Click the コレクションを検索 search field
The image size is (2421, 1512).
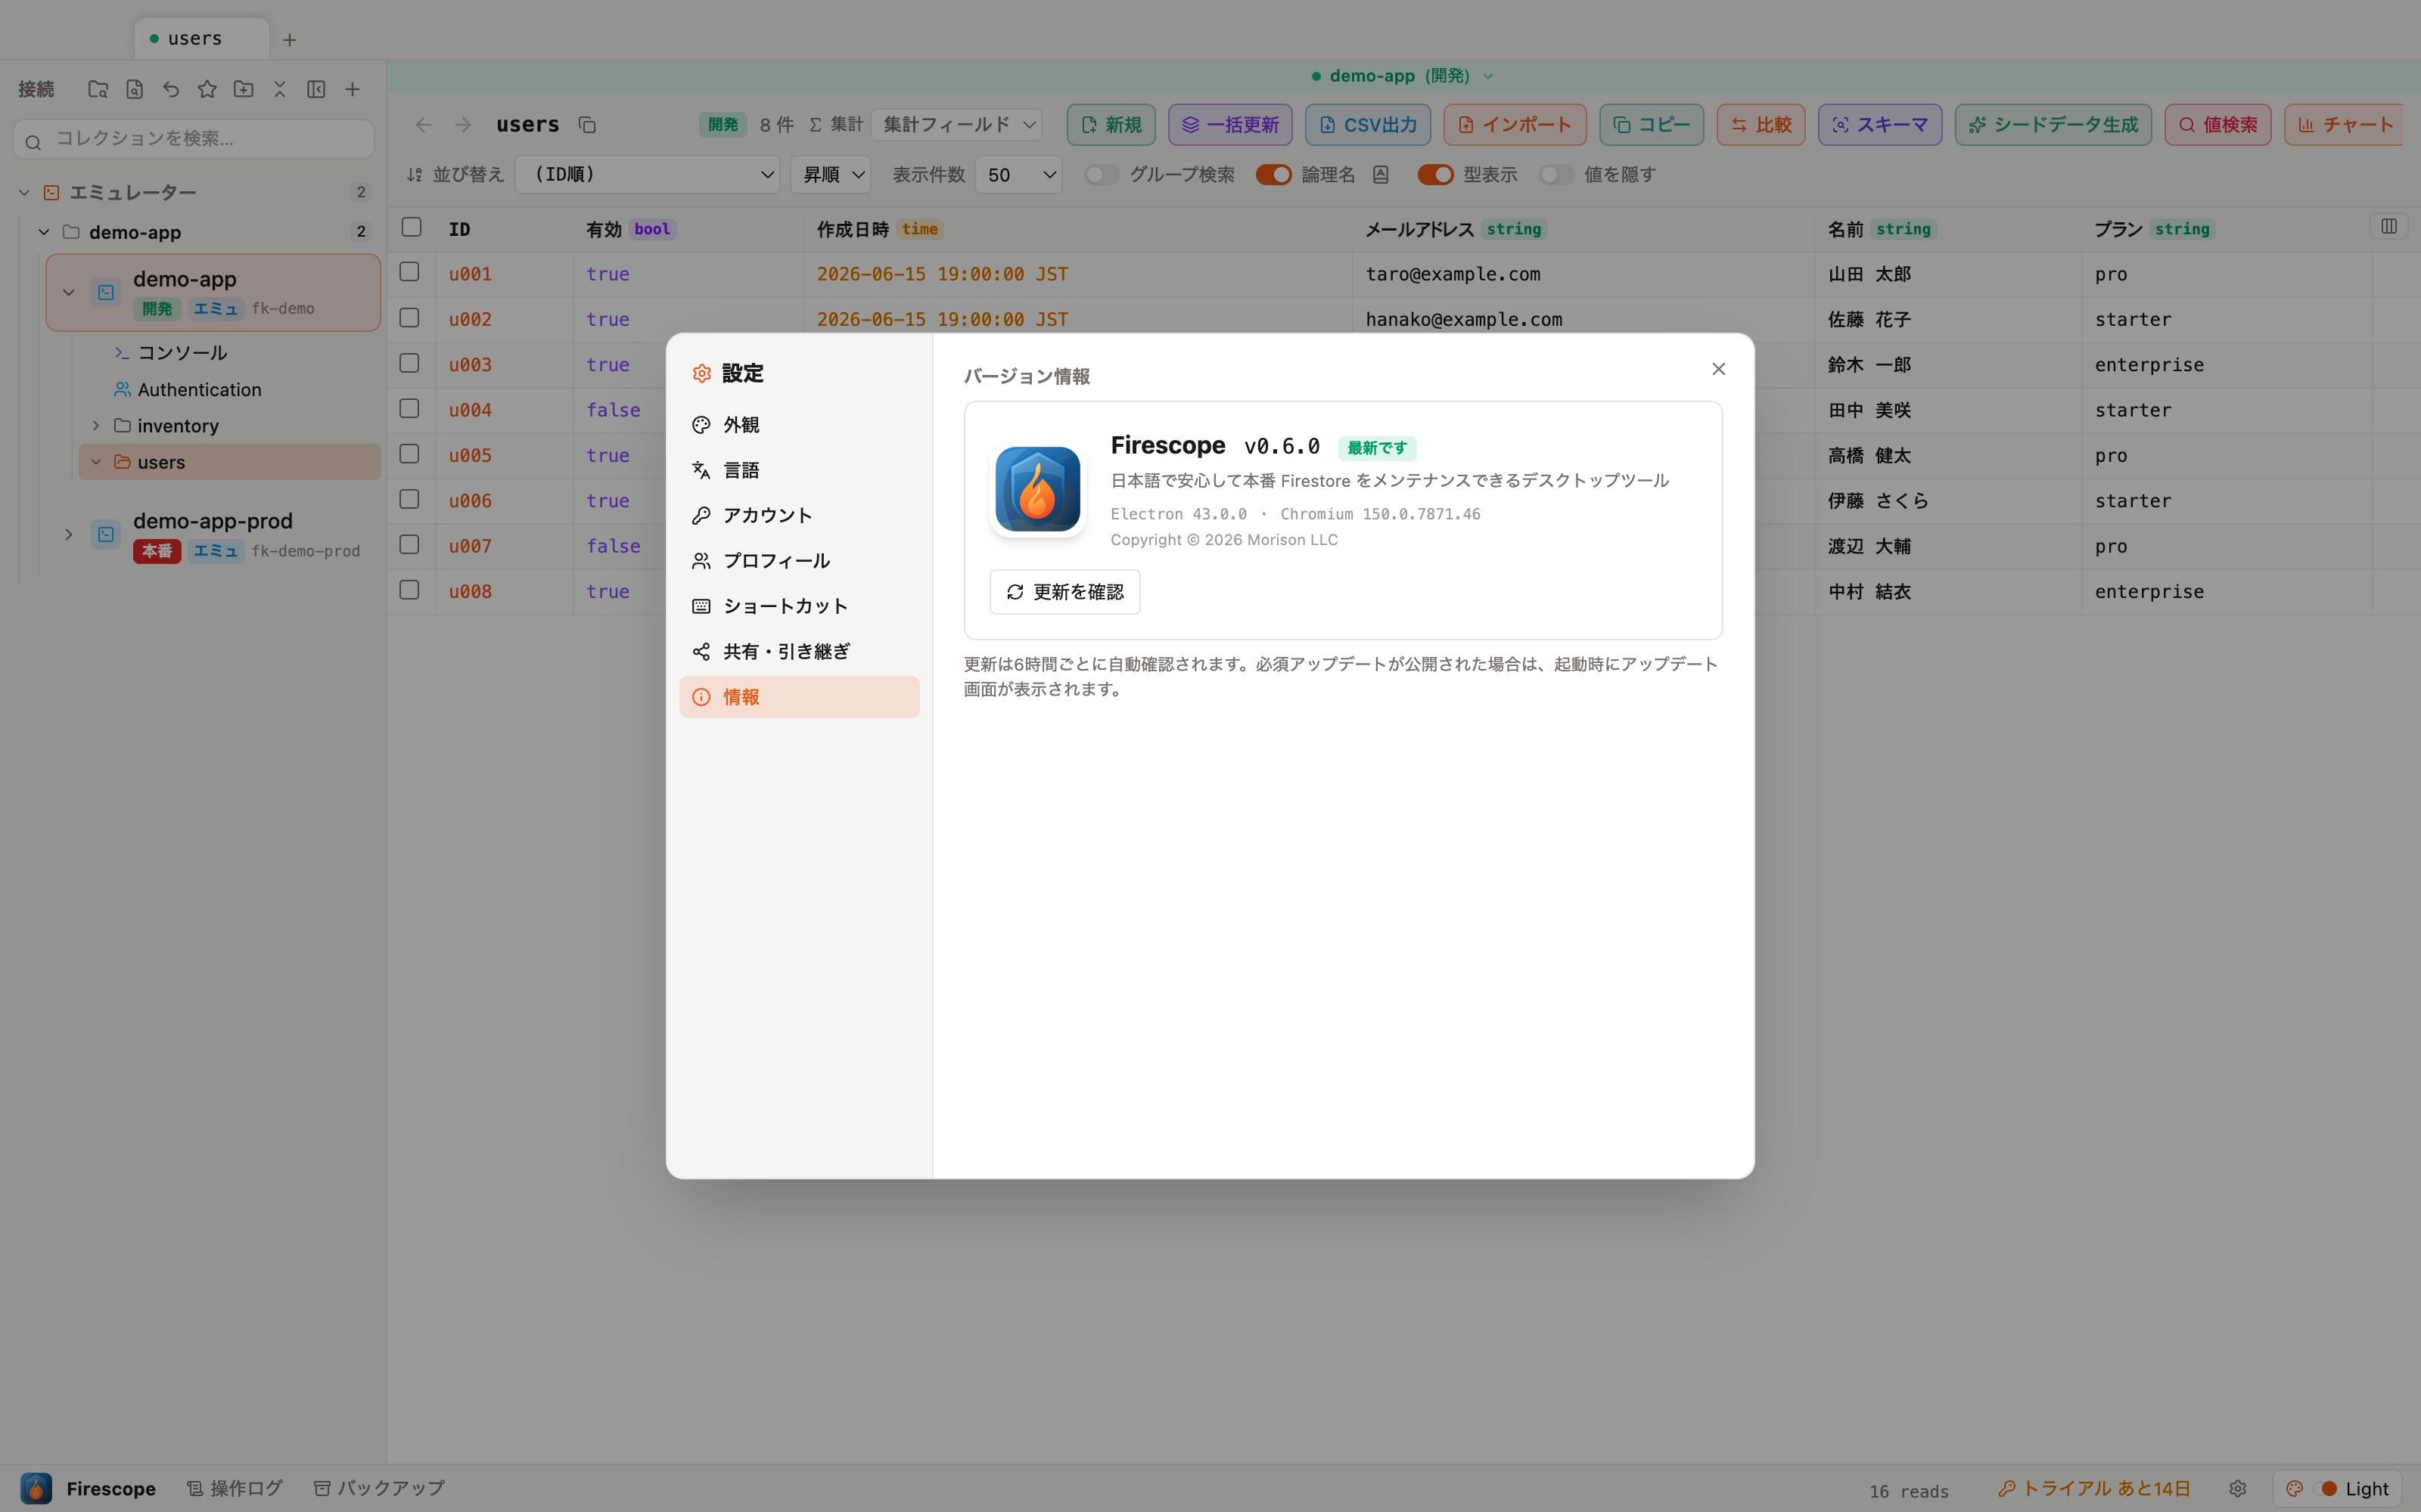(194, 139)
